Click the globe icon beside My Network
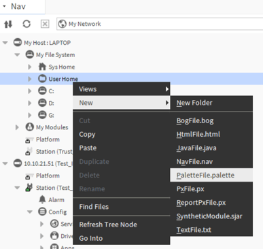263x249 pixels. (x=62, y=24)
